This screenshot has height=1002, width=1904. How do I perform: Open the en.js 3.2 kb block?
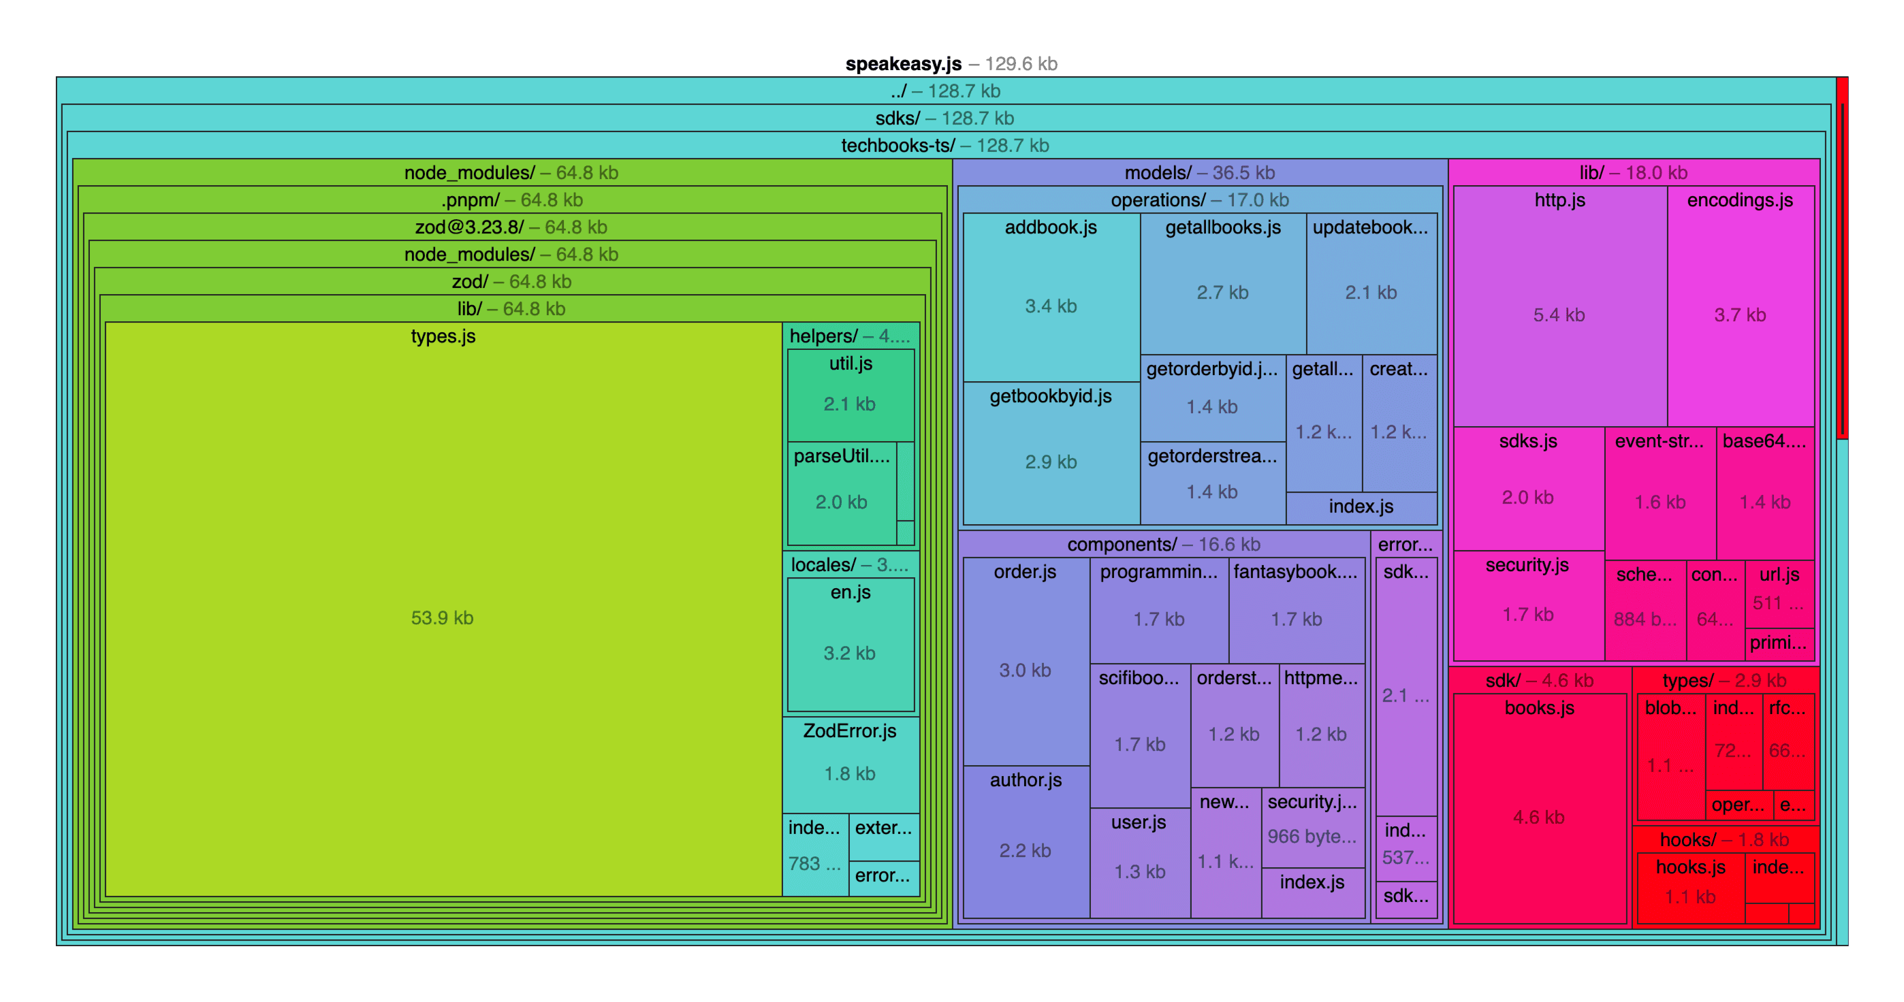click(x=851, y=645)
